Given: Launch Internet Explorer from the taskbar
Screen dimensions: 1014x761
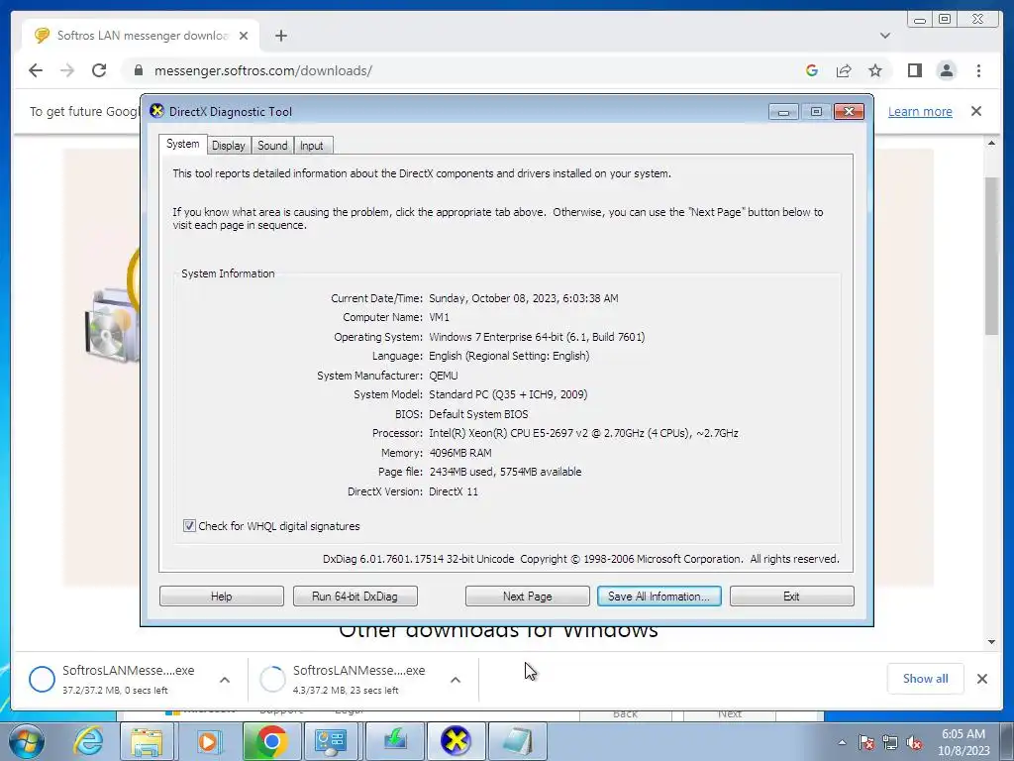Looking at the screenshot, I should pyautogui.click(x=88, y=741).
